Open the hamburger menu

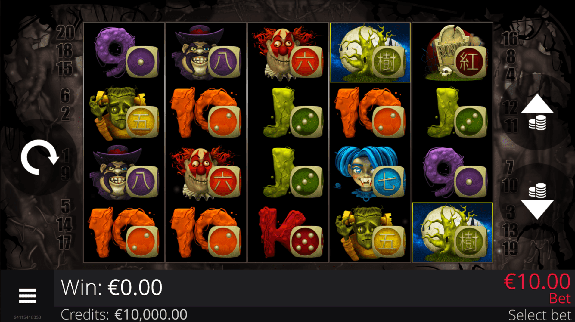pos(28,296)
